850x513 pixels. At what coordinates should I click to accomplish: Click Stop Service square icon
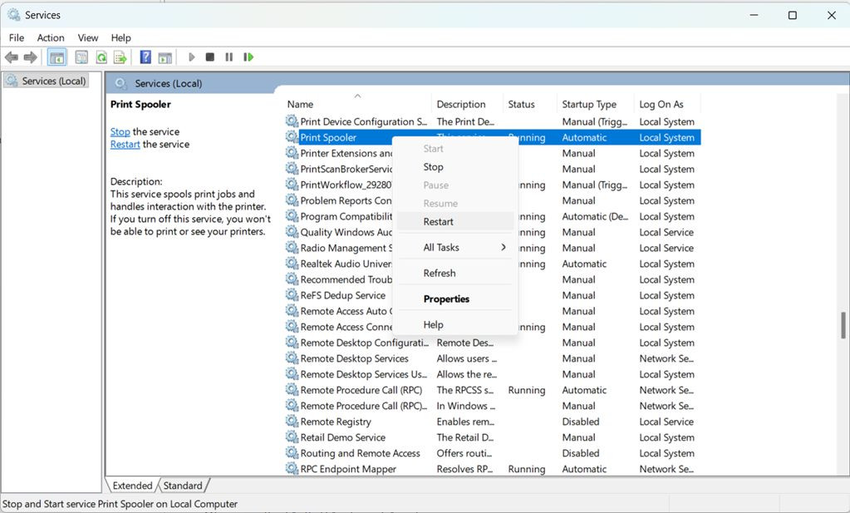[x=210, y=57]
